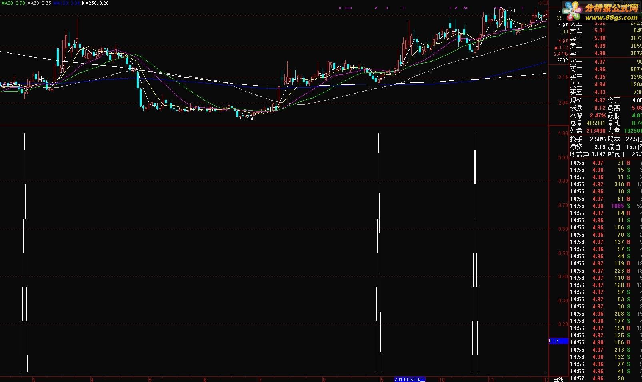Screen dimensions: 642x382
Task: Select the 14:55 trade with purple 1085 volume
Action: (x=606, y=206)
